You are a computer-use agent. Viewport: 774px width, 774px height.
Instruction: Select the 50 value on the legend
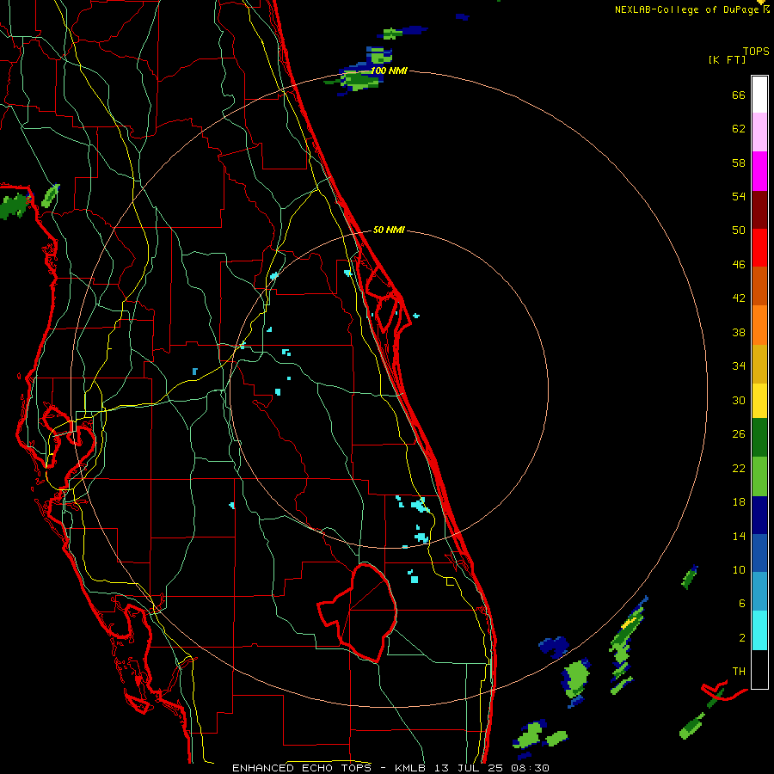[x=739, y=230]
